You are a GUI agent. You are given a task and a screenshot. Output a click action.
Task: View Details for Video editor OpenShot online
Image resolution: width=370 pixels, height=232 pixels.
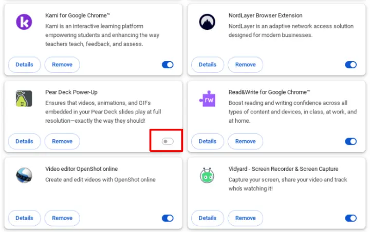(x=24, y=218)
